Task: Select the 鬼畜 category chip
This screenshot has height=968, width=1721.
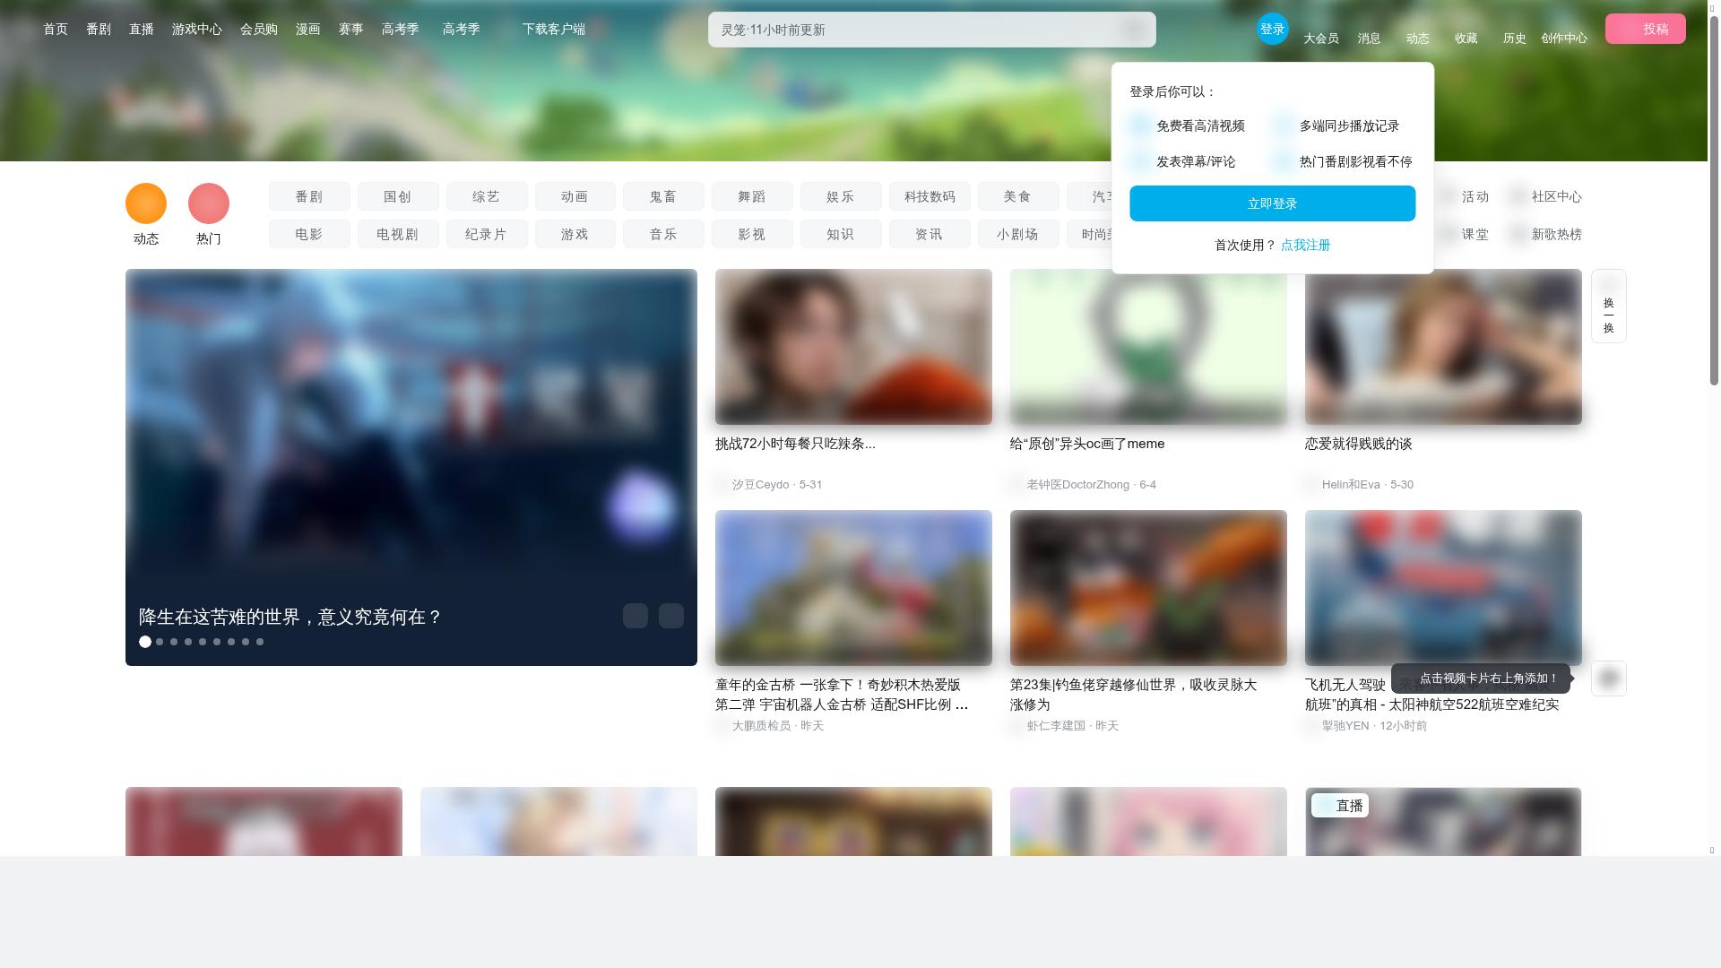Action: (664, 196)
